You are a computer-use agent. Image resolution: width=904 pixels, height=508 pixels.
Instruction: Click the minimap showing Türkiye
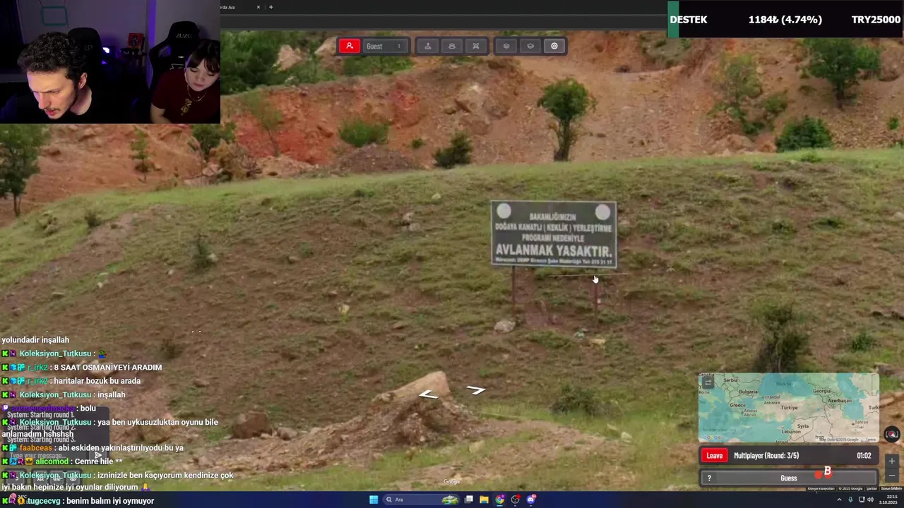click(x=789, y=408)
